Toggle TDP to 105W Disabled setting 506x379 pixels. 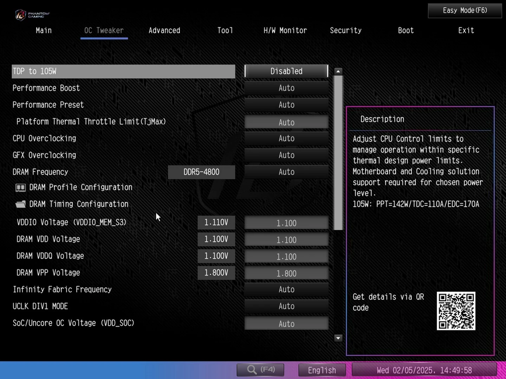pyautogui.click(x=286, y=71)
